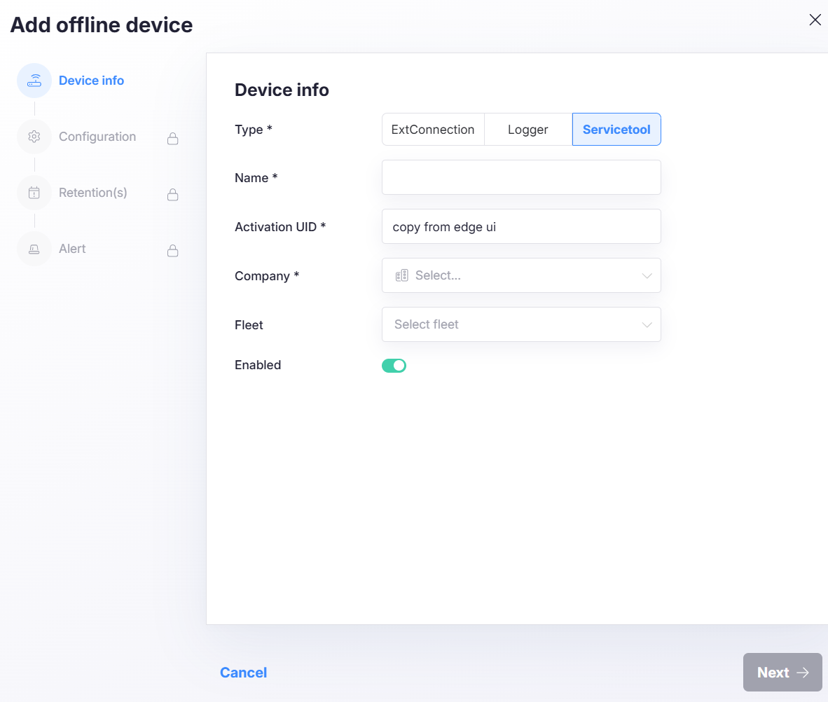
Task: Click the lock icon beside Alert
Action: coord(172,251)
